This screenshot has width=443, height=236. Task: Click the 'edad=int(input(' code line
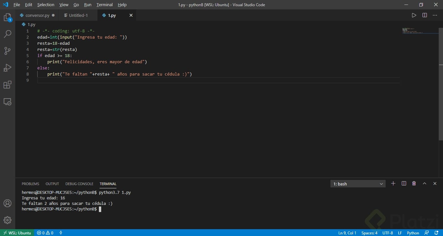[x=82, y=37]
